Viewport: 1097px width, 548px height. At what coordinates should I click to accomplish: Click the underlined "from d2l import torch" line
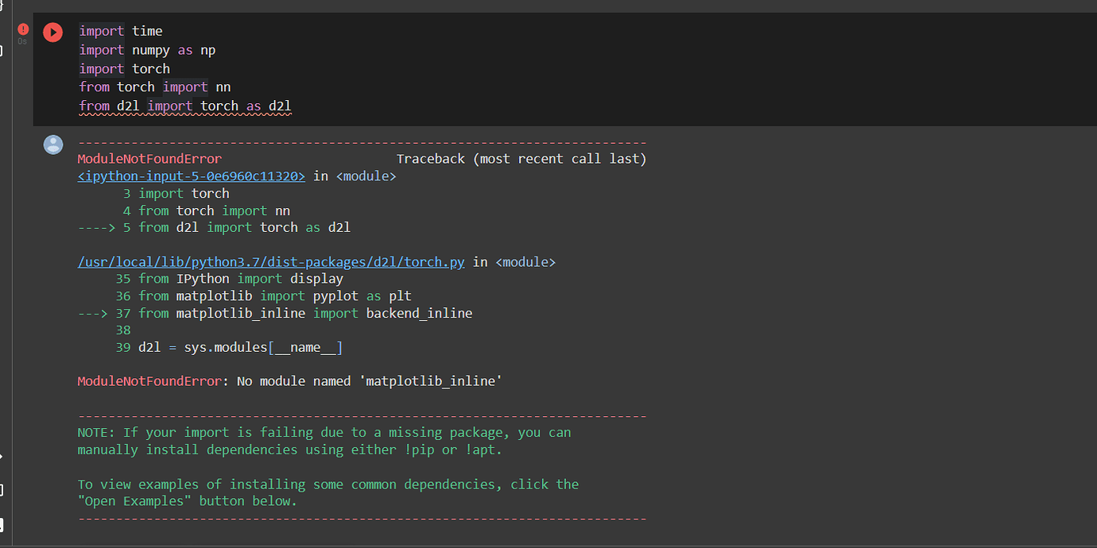click(x=184, y=106)
